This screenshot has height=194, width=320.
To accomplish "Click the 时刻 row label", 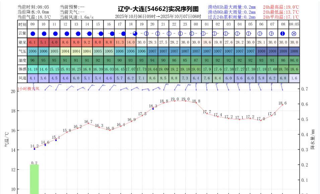I will tap(22, 24).
